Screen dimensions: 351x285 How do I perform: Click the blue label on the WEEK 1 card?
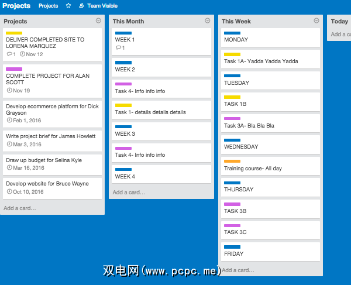click(123, 33)
